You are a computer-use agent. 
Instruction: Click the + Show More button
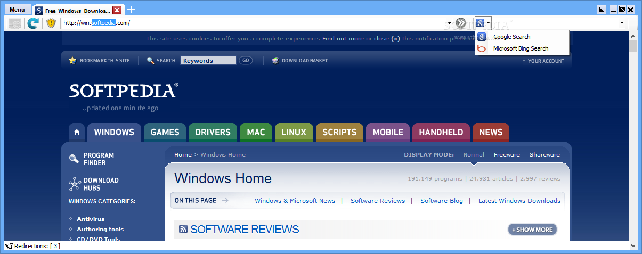pos(532,230)
